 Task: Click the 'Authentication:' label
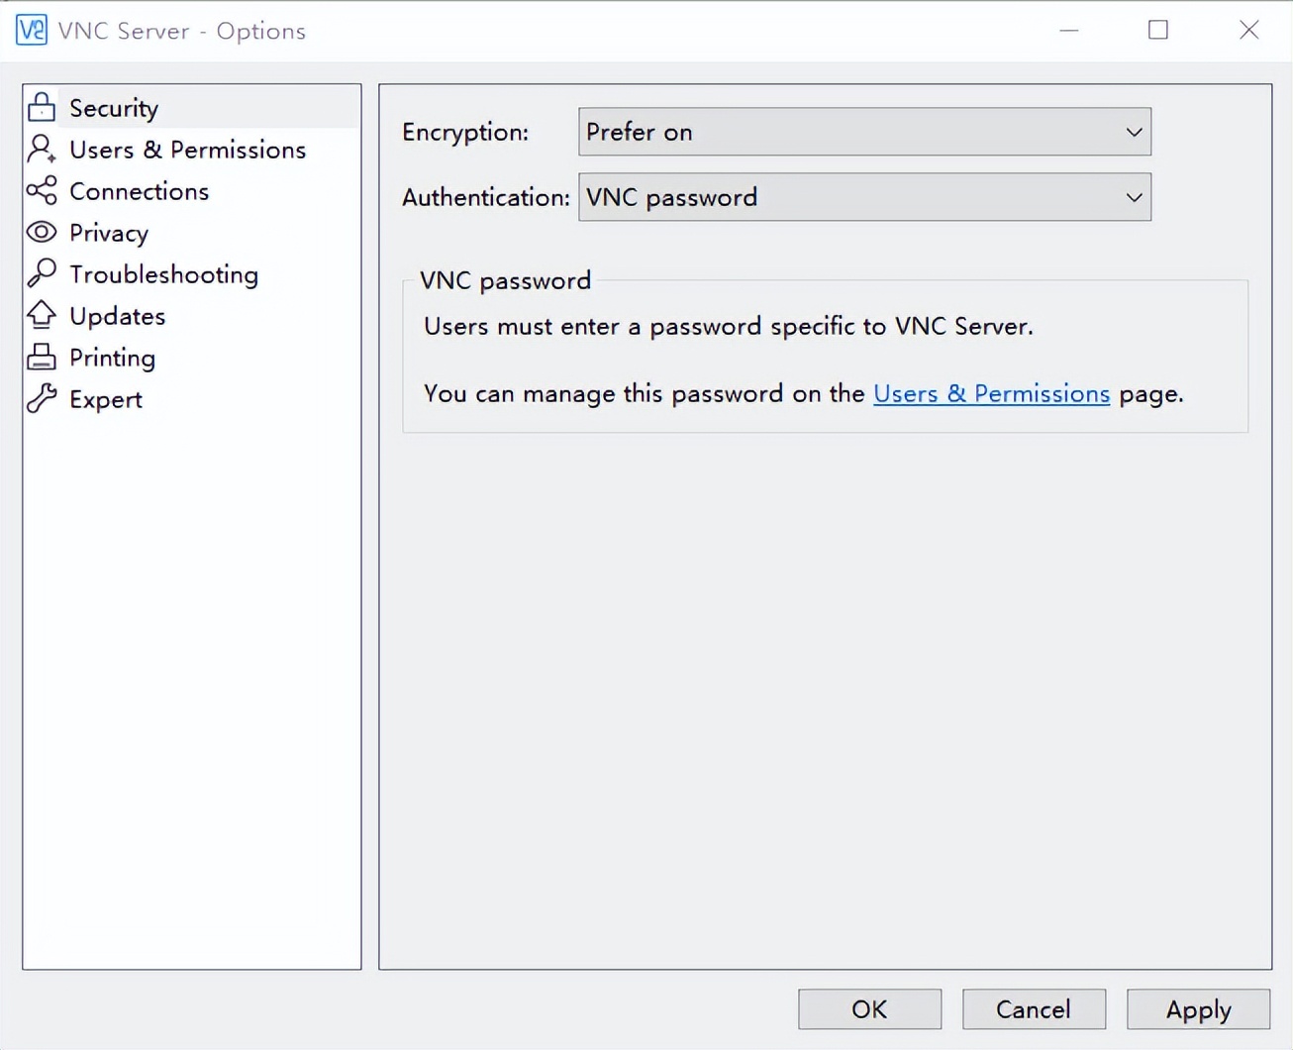click(486, 197)
